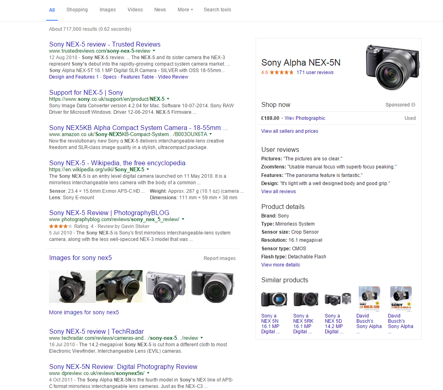Click the results count 'About 717,000 results'
The height and width of the screenshot is (390, 443).
90,29
